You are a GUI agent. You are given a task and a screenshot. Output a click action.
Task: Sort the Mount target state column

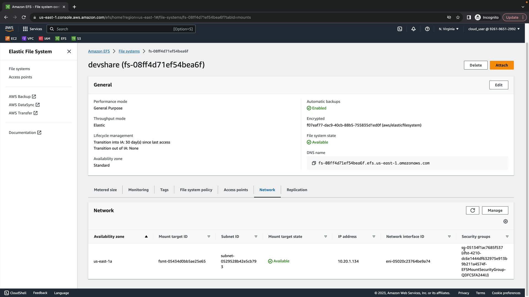325,237
